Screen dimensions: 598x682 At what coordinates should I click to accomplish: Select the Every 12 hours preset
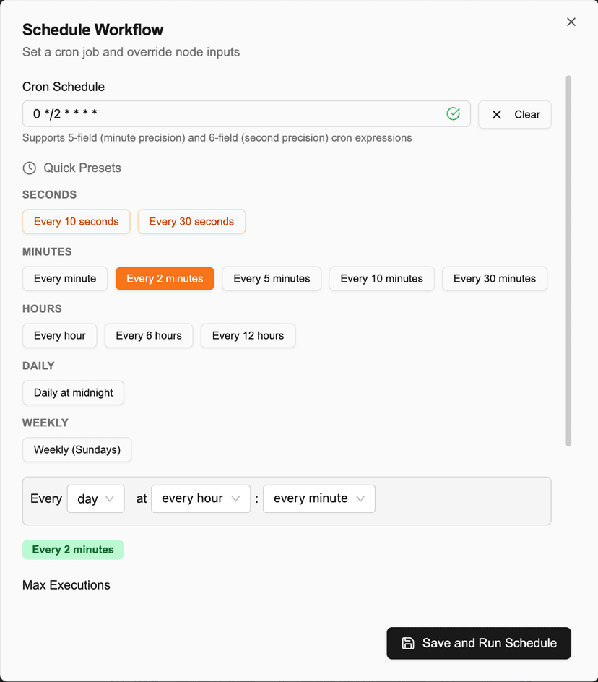pos(248,335)
